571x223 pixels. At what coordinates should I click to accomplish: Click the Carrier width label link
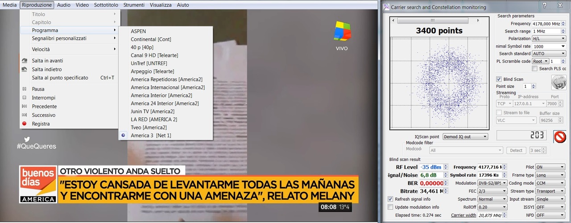pyautogui.click(x=463, y=215)
